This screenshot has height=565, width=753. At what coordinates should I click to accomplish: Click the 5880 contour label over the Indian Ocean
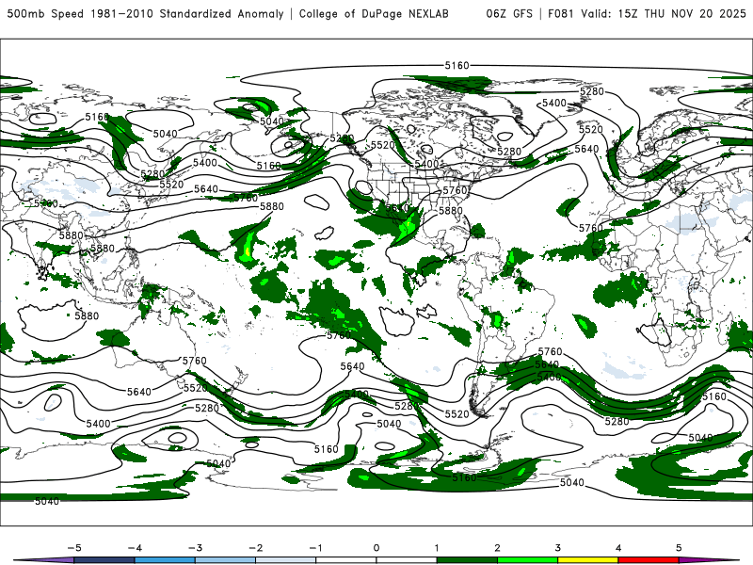point(87,316)
